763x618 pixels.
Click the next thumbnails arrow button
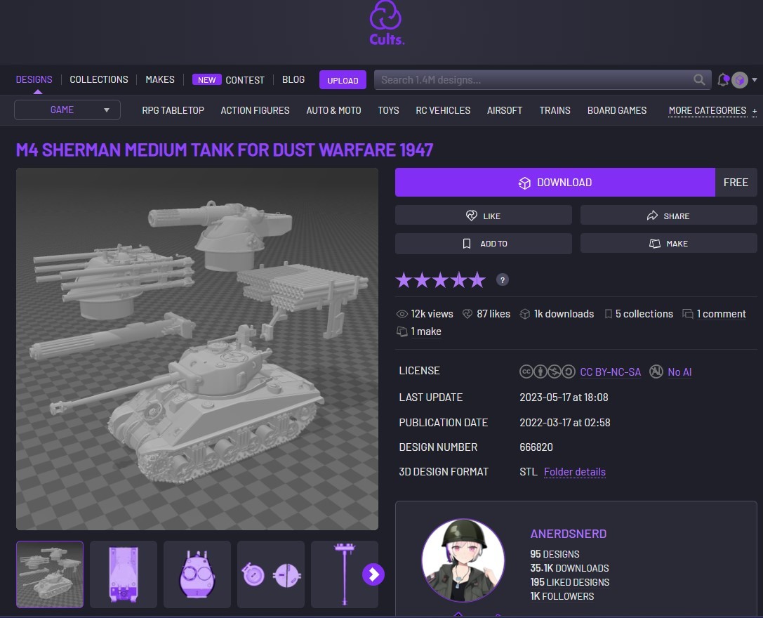click(373, 574)
